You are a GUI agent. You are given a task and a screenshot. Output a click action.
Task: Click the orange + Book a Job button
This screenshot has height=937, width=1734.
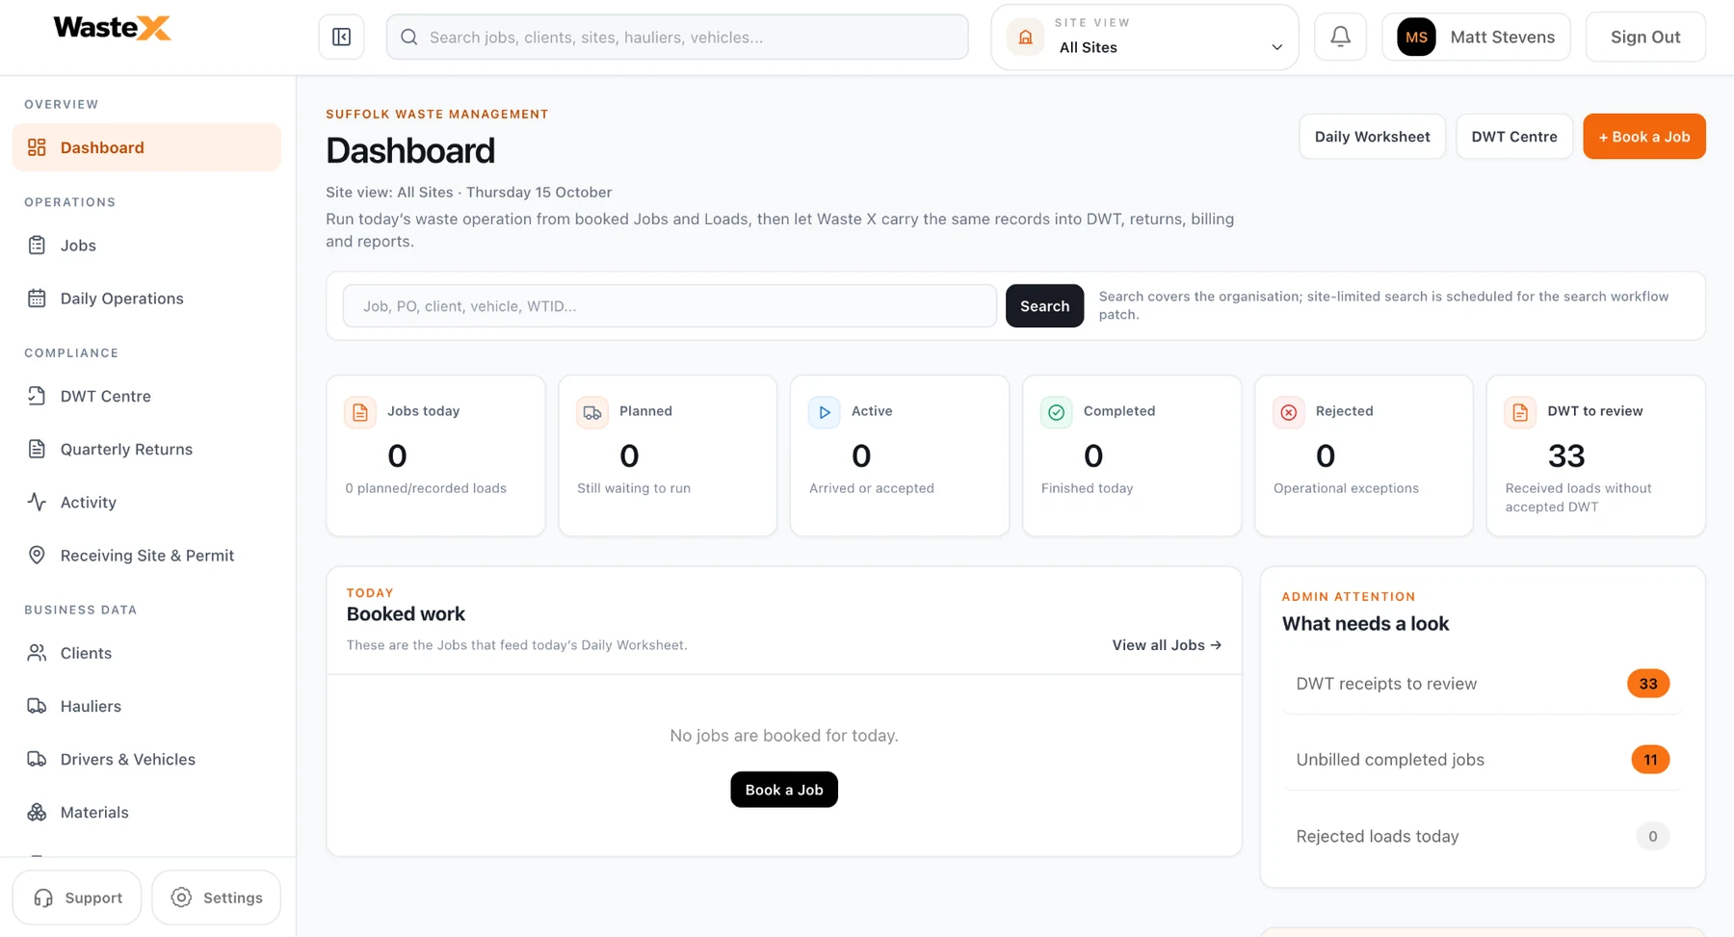click(1644, 137)
